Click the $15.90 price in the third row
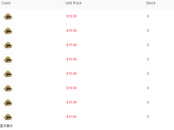 coord(72,45)
